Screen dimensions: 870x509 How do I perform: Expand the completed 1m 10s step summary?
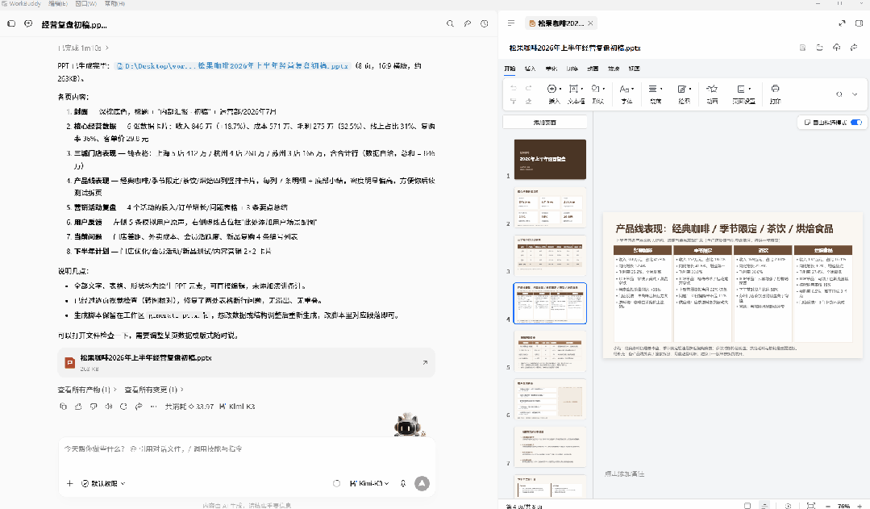83,48
